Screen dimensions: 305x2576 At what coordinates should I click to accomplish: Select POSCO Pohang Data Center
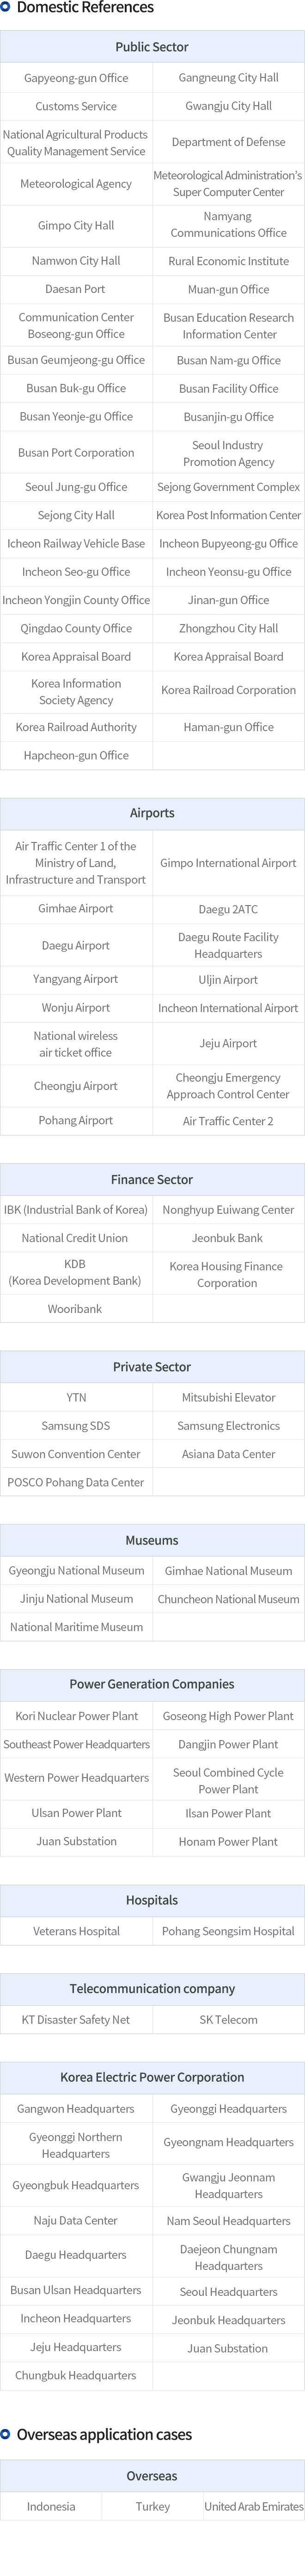76,1482
